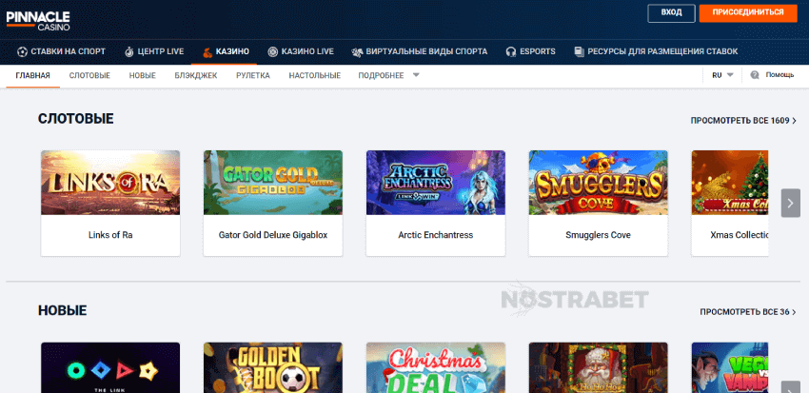Screen dimensions: 809x393
Task: Switch to the Новые tab
Action: 143,75
